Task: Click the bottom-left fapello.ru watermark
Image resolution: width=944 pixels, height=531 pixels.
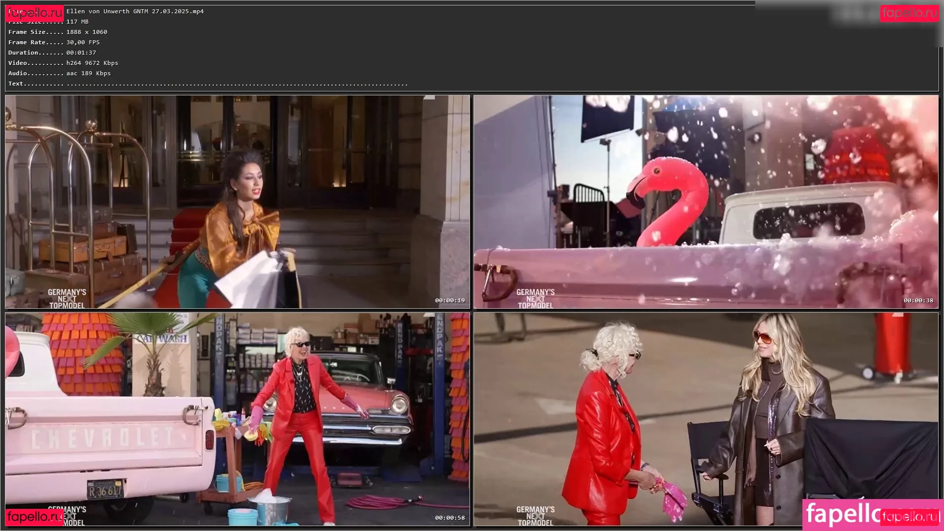Action: [34, 517]
